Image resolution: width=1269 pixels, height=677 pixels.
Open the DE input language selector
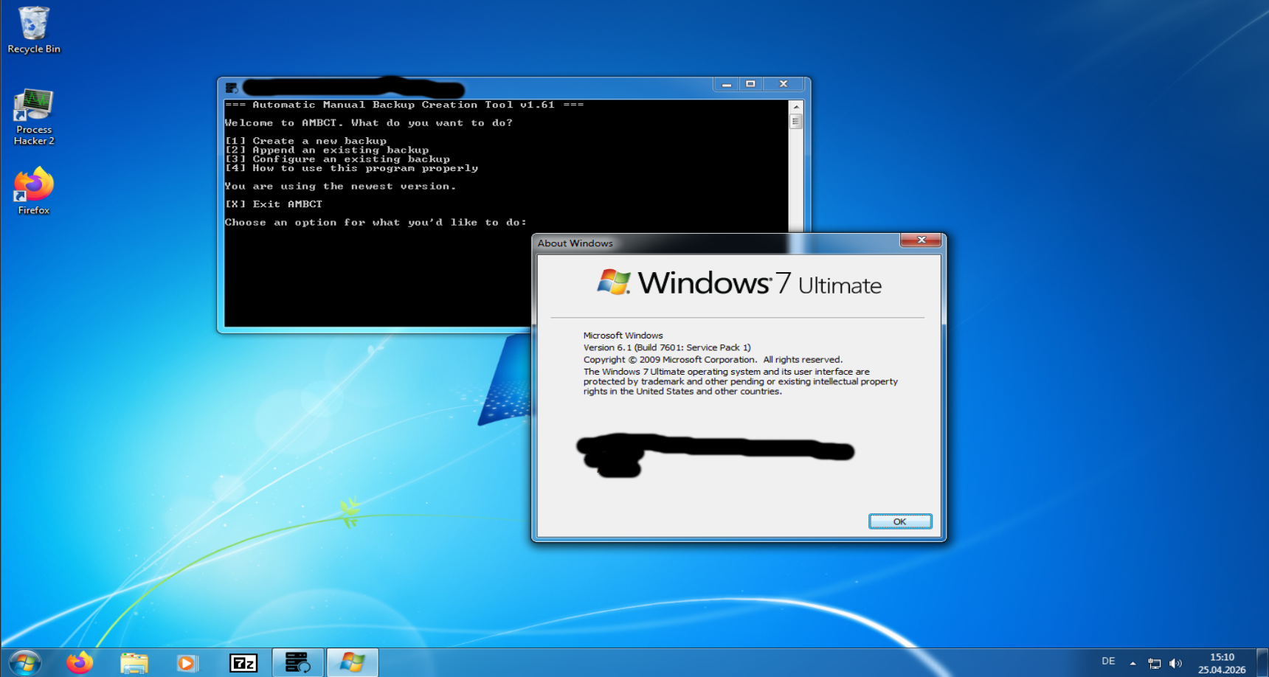[1108, 662]
